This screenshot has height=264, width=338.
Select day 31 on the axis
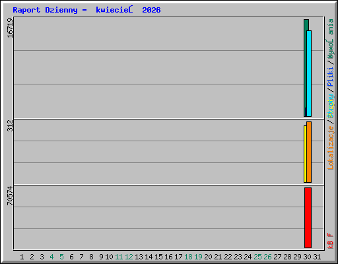coord(317,257)
